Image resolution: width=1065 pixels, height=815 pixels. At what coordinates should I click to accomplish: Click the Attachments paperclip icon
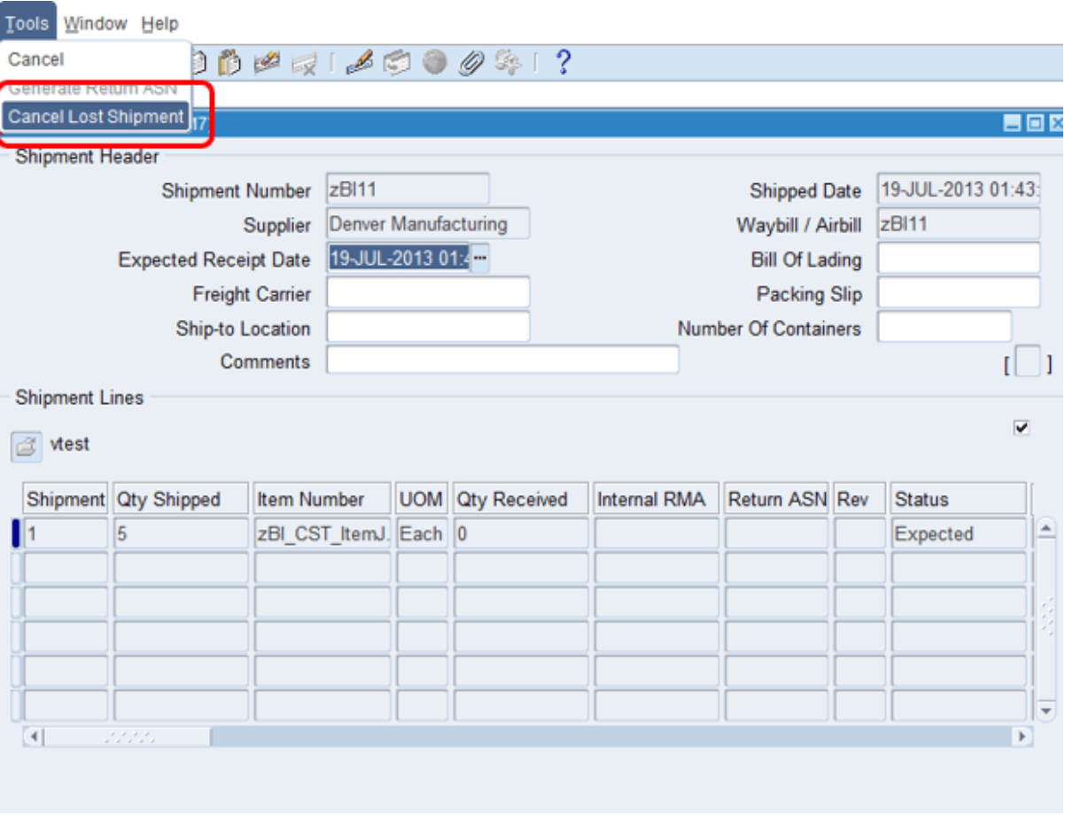click(x=470, y=61)
